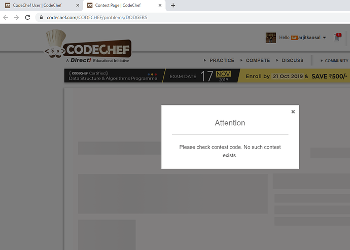The image size is (350, 250).
Task: Click the 6-star rating badge
Action: [294, 38]
